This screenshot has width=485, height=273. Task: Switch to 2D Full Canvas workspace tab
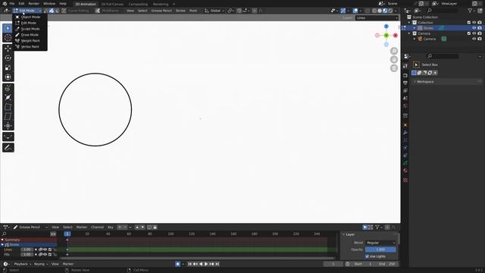tap(112, 4)
